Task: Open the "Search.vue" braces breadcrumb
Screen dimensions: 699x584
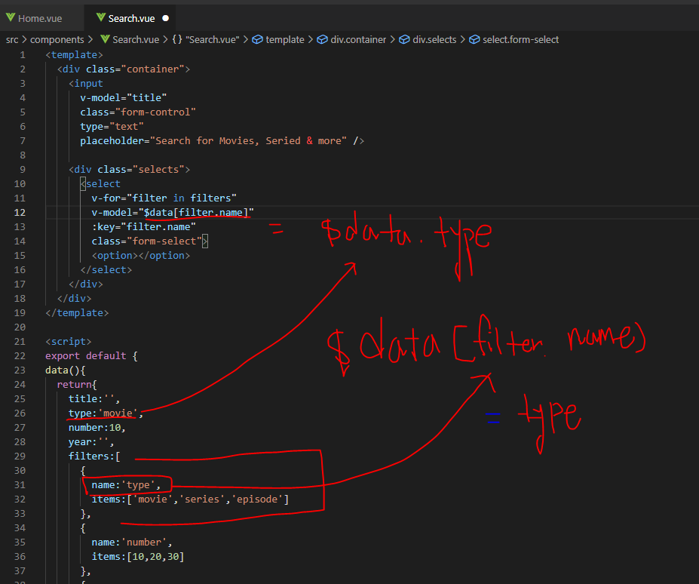Action: (x=212, y=40)
